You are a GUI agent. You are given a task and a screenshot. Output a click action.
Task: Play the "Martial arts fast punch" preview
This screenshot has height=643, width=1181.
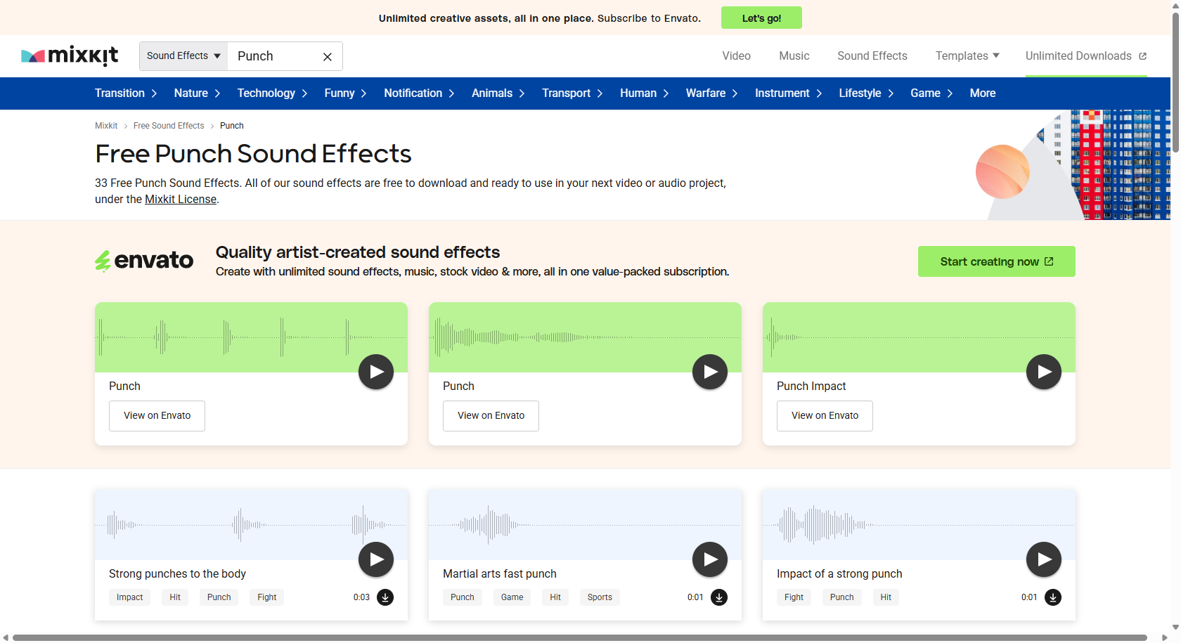point(709,559)
